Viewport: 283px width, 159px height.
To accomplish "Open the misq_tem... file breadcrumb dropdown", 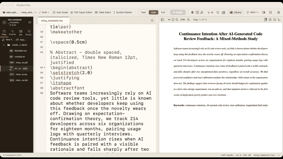I will (x=29, y=12).
